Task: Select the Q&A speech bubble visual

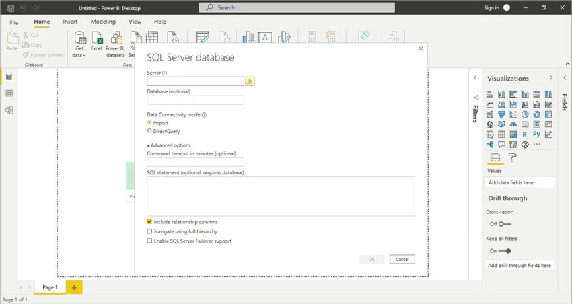Action: (501, 145)
